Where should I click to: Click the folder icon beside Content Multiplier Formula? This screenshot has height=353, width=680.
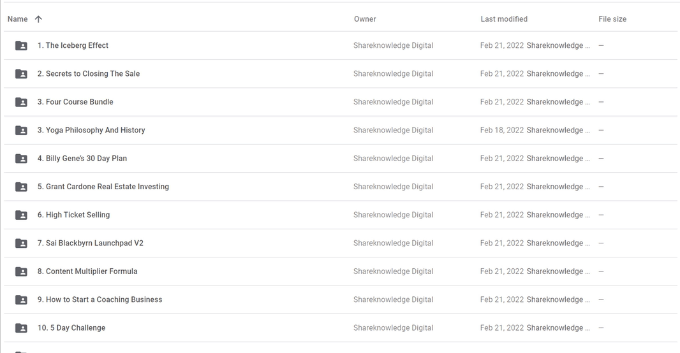click(21, 271)
